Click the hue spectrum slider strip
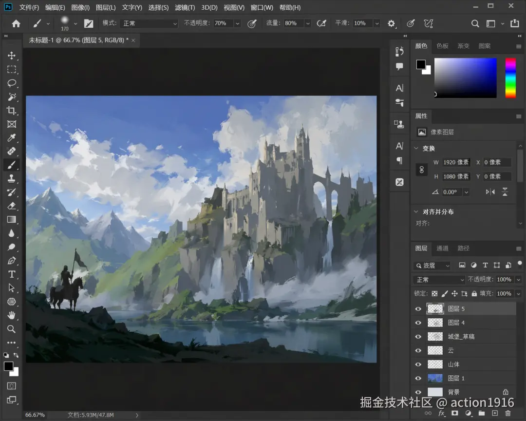 [x=510, y=78]
